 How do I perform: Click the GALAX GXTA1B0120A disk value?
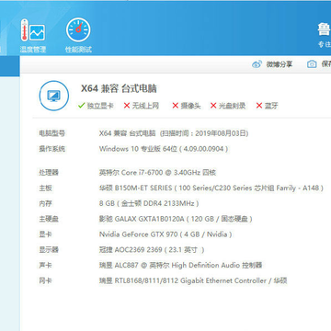tap(176, 219)
